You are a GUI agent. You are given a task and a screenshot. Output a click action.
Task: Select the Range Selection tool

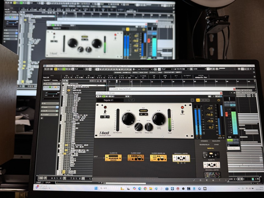point(100,69)
